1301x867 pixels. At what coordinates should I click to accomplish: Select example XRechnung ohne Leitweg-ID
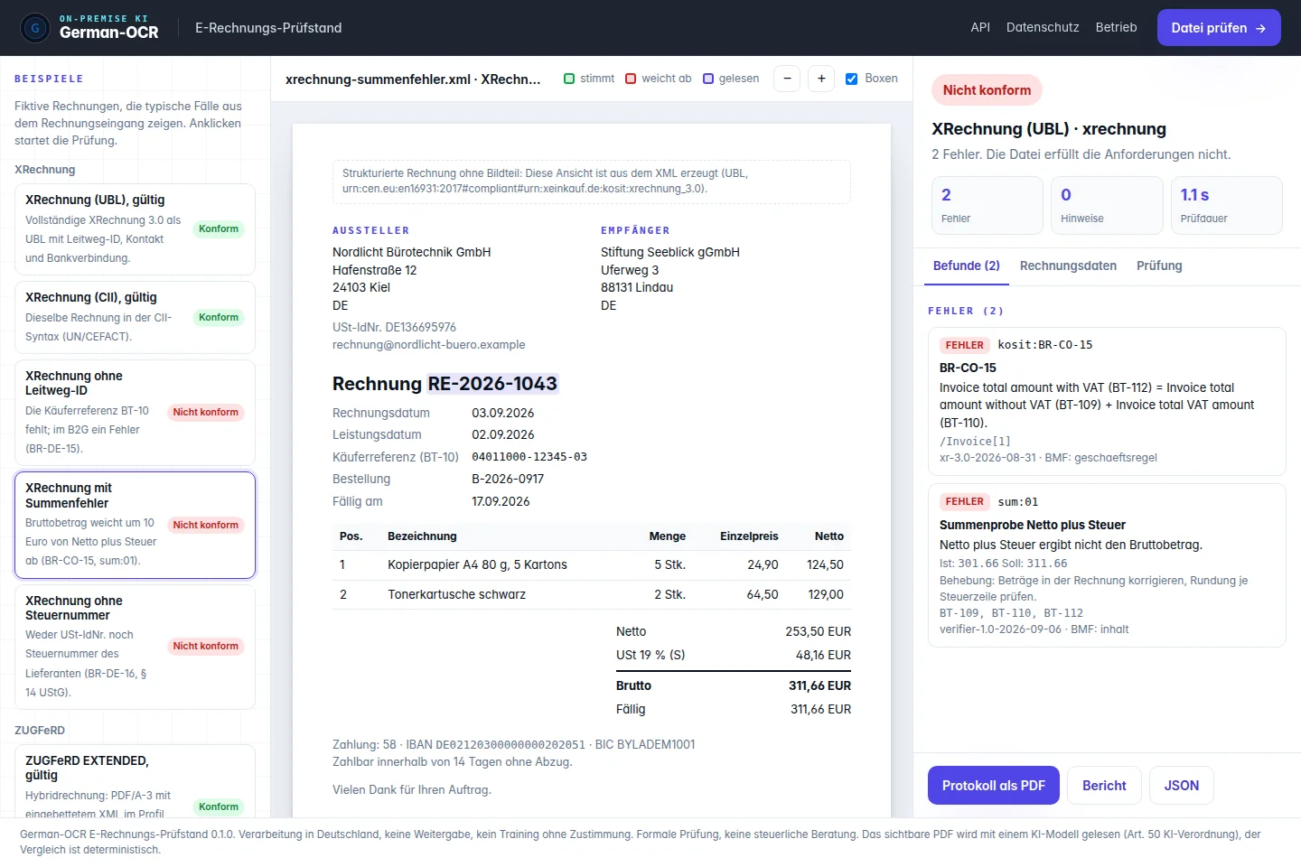(x=135, y=413)
